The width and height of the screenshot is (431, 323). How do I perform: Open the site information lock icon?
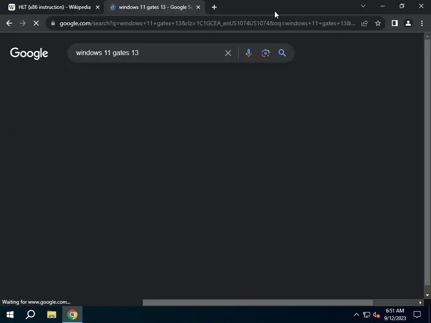[53, 24]
